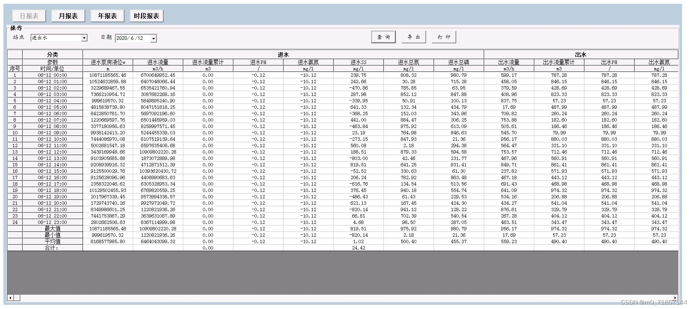The height and width of the screenshot is (309, 693).
Task: Click the 进水总磷 value 21.36 in row 11
Action: [x=459, y=139]
